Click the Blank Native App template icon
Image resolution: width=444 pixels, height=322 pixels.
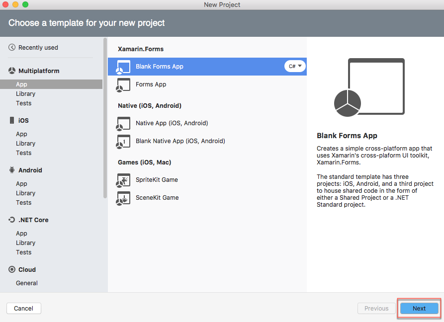coord(123,142)
